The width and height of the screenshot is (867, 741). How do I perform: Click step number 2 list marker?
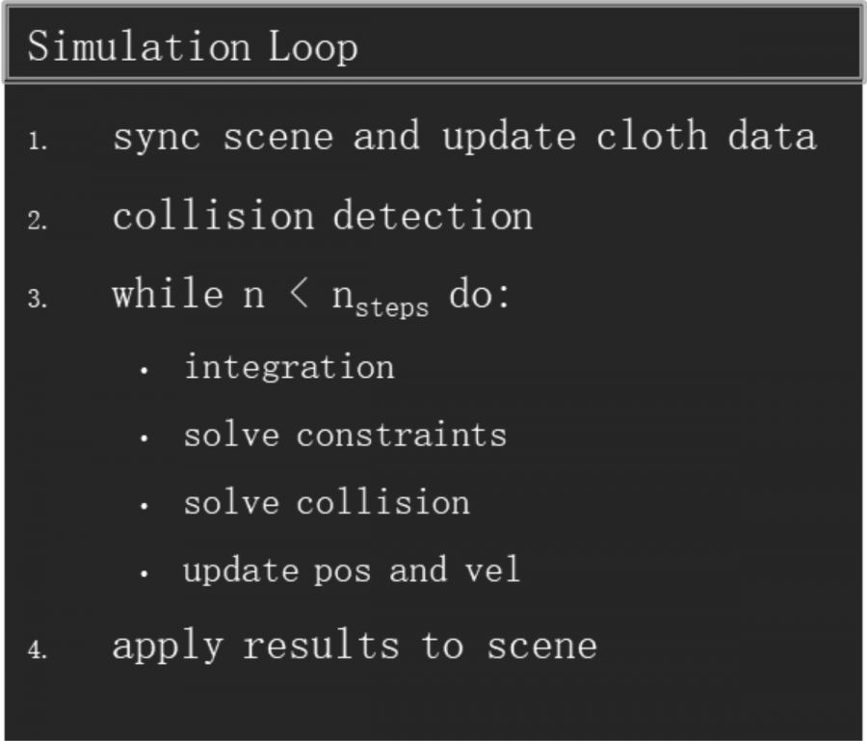[x=37, y=222]
